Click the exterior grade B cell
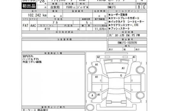 tap(139, 7)
